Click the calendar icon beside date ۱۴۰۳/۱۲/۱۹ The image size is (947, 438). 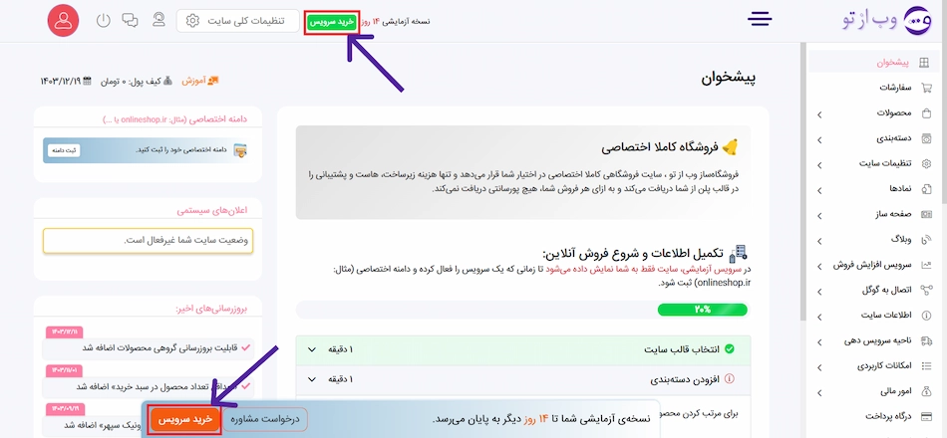tap(88, 81)
